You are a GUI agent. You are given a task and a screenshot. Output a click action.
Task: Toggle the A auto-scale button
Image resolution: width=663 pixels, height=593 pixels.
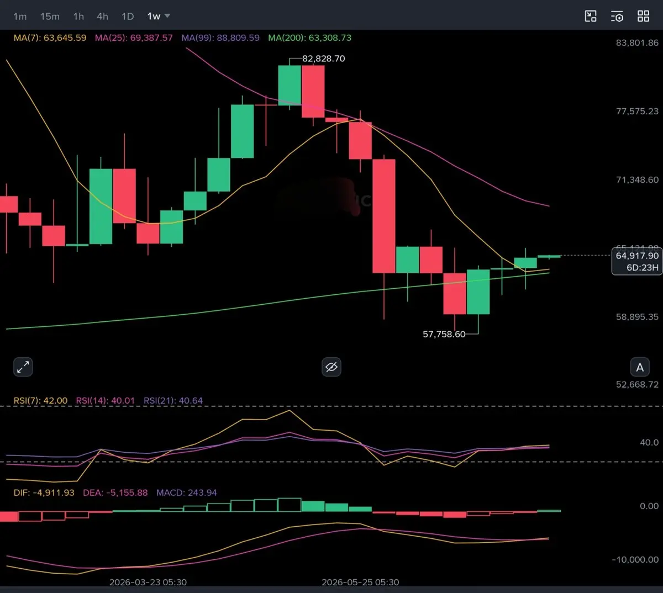[x=640, y=367]
